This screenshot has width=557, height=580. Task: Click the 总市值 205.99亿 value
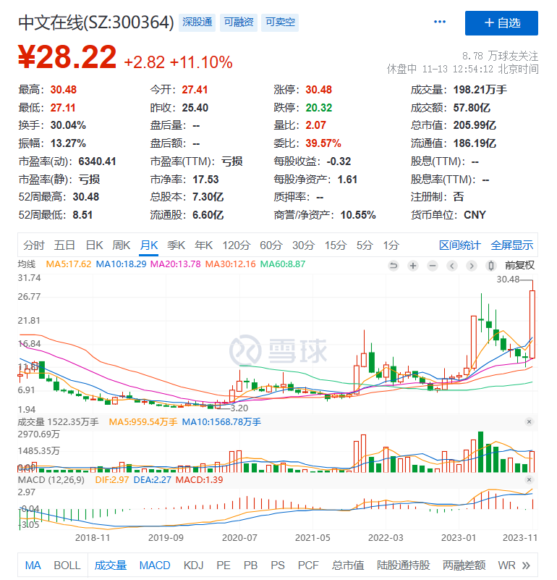[475, 125]
